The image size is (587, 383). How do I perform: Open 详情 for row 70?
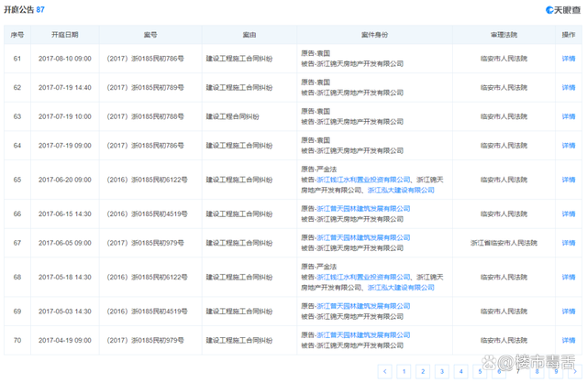pyautogui.click(x=569, y=341)
